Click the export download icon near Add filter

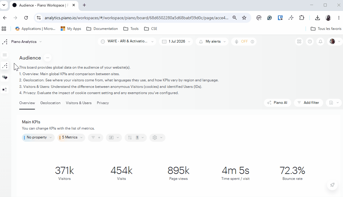click(331, 103)
